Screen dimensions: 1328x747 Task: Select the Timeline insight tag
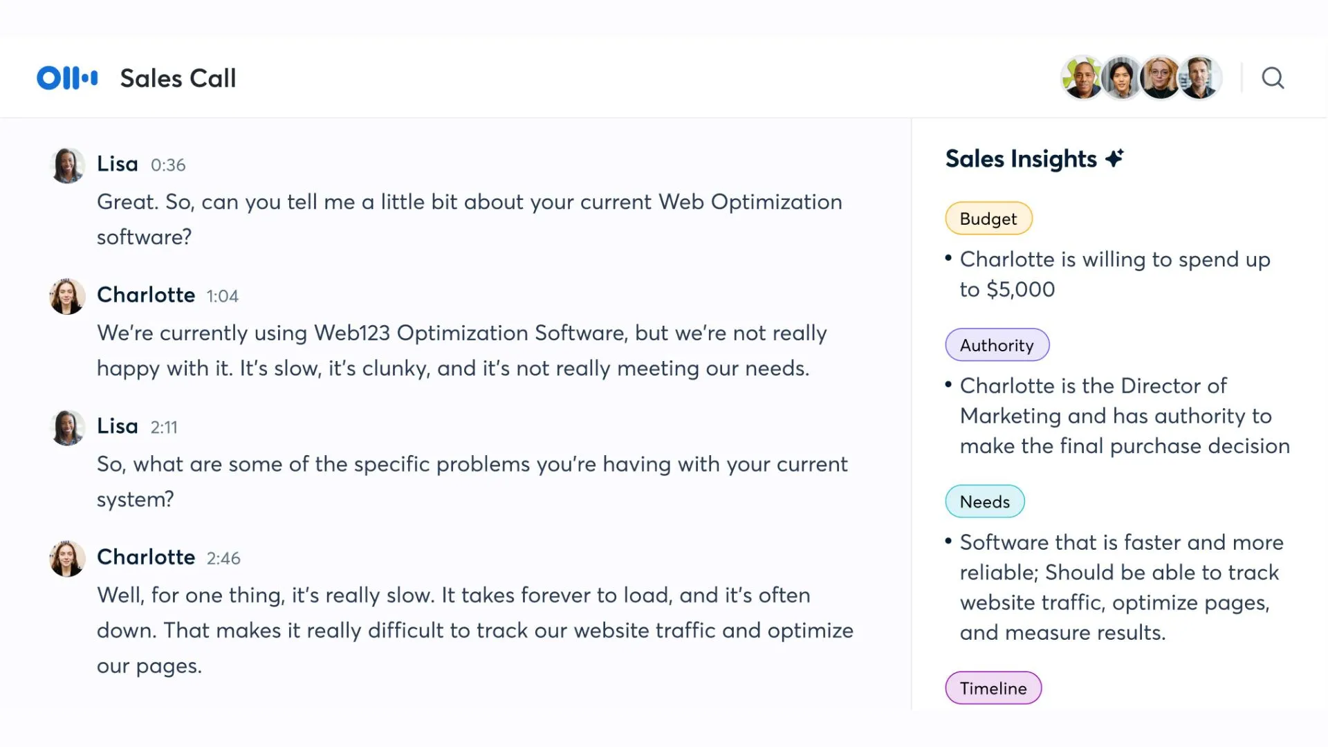click(993, 688)
